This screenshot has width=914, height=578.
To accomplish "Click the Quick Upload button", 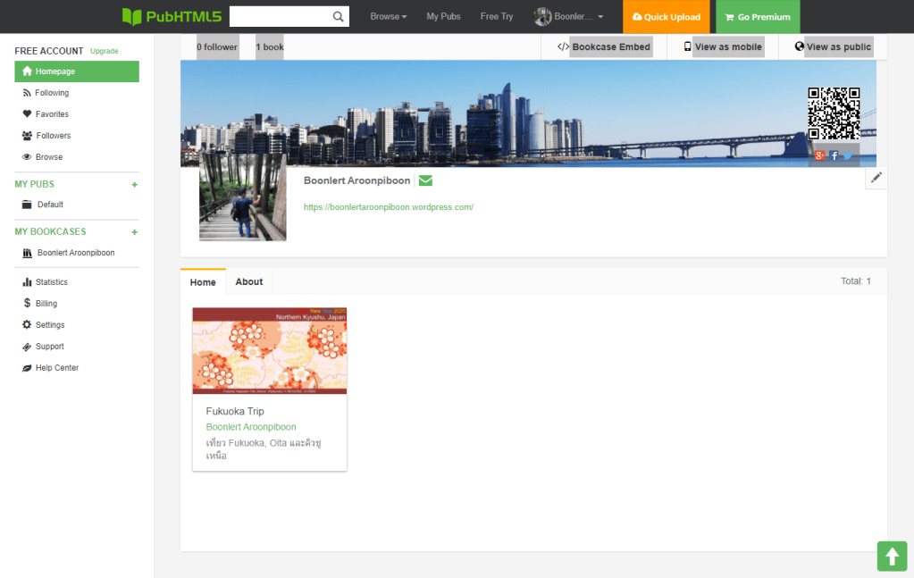I will click(667, 17).
